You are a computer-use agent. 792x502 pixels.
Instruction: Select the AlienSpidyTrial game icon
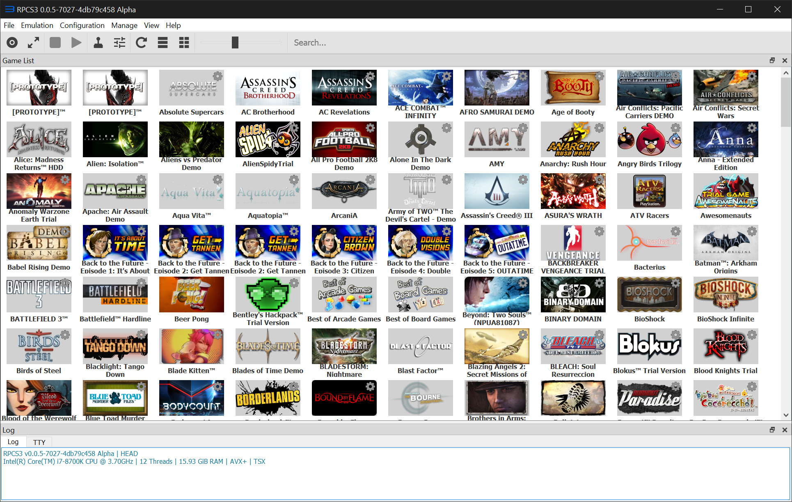point(268,139)
